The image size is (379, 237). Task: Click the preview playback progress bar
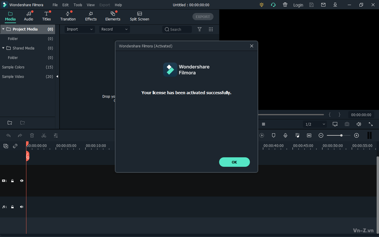pyautogui.click(x=291, y=115)
